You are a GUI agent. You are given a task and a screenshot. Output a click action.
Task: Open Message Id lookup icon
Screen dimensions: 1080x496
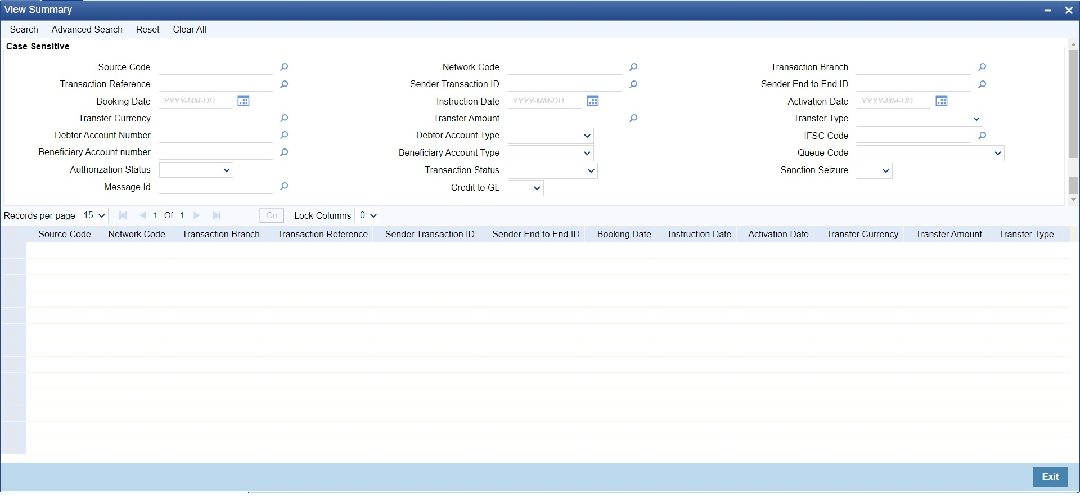(284, 186)
